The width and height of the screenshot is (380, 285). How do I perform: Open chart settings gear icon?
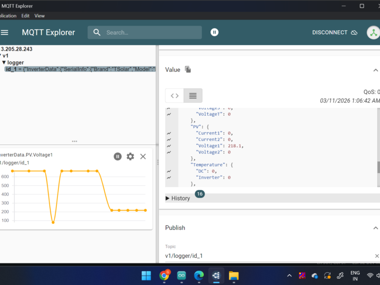130,156
